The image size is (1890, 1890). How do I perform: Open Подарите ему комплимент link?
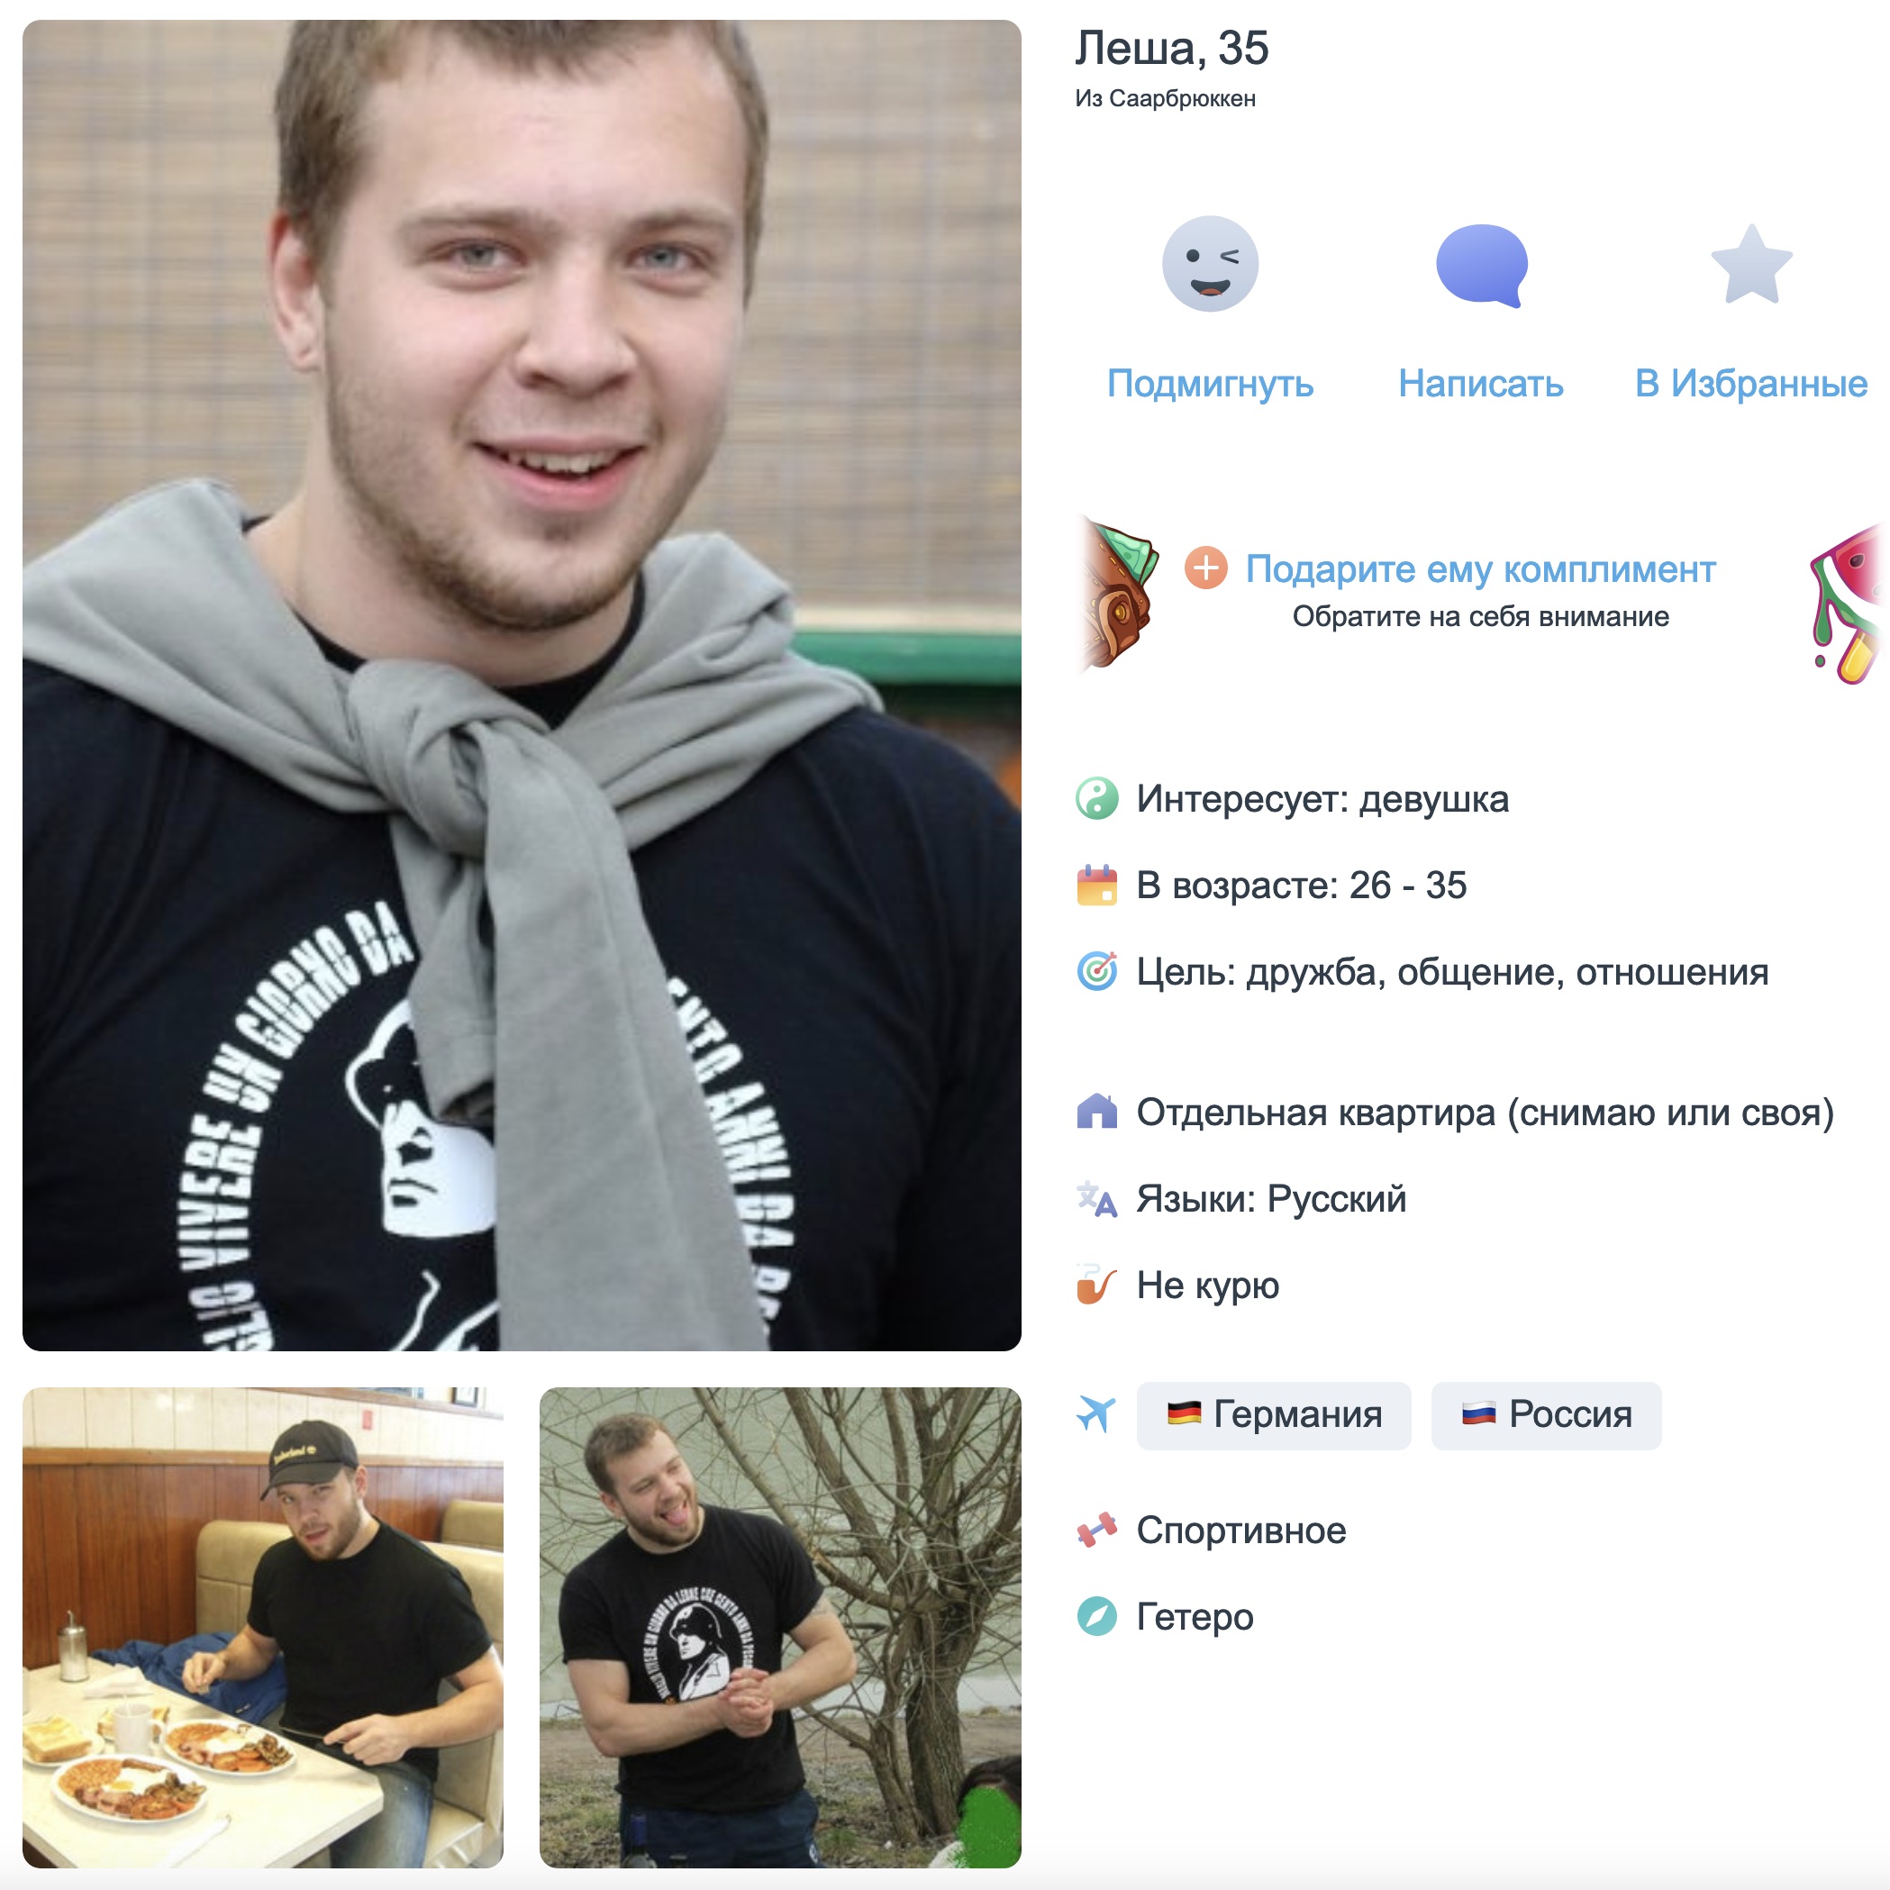[1480, 569]
